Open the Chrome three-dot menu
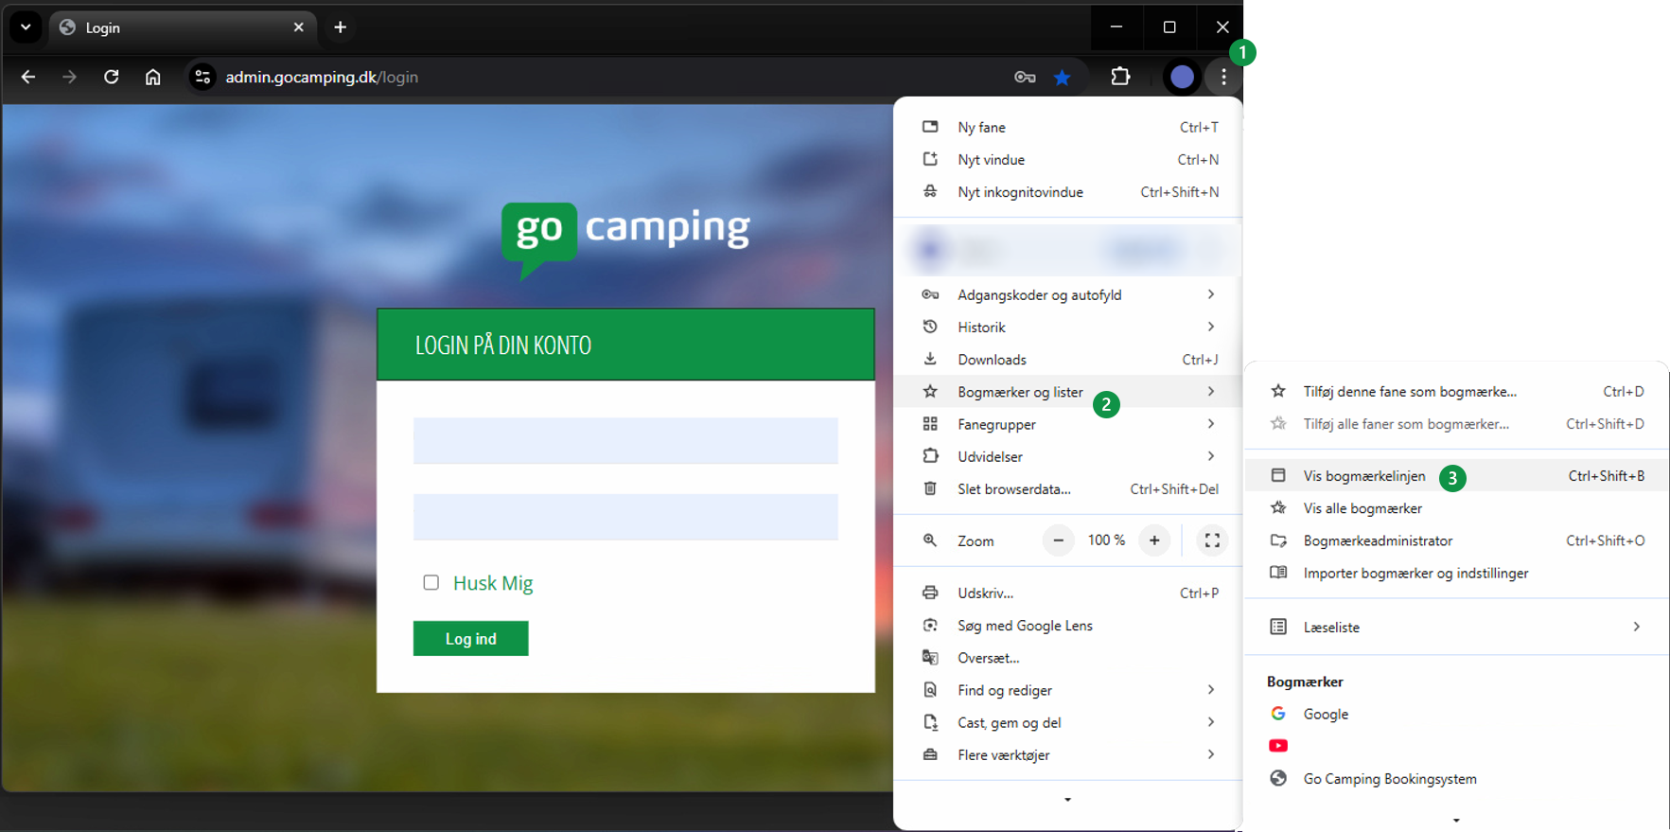Image resolution: width=1670 pixels, height=832 pixels. [1223, 77]
